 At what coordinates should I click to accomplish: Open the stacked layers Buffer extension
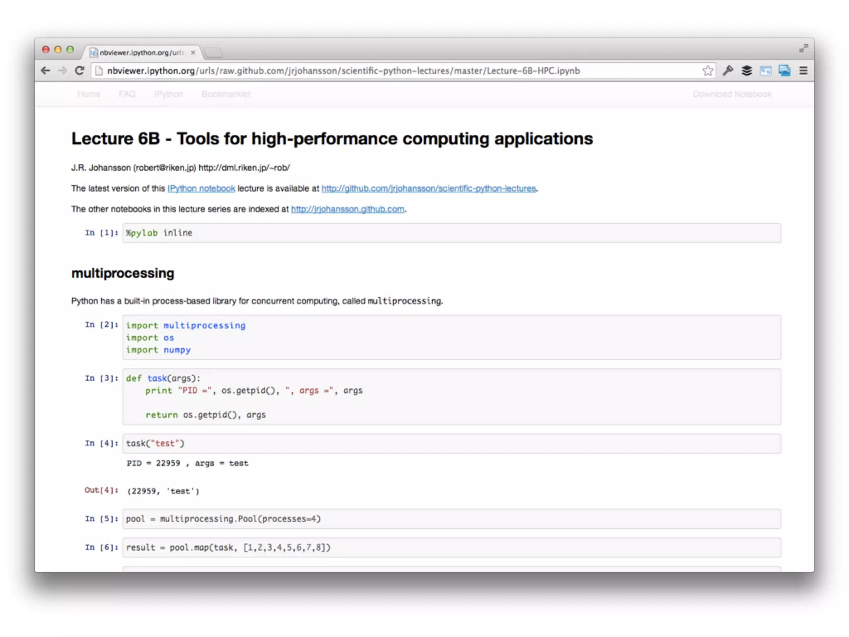(747, 71)
